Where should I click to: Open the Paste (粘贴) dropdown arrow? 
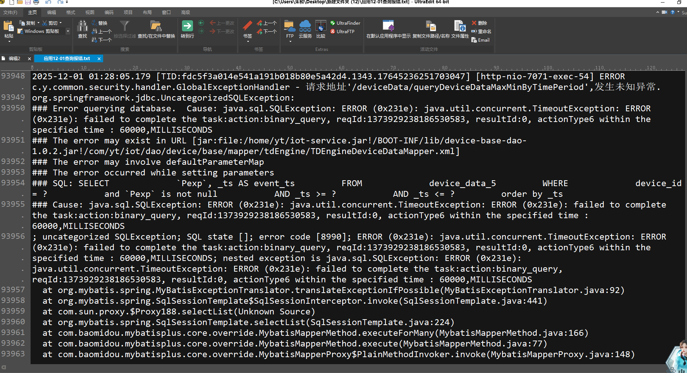tap(9, 41)
